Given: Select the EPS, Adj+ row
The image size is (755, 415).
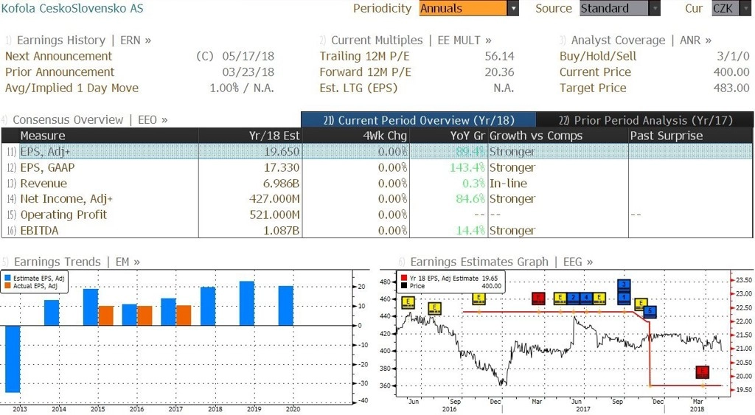Looking at the screenshot, I should pos(377,152).
